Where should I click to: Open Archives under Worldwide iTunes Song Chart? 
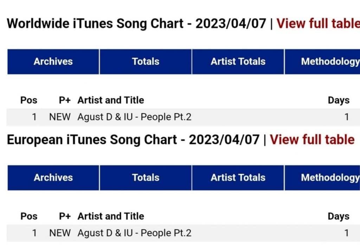(x=53, y=62)
